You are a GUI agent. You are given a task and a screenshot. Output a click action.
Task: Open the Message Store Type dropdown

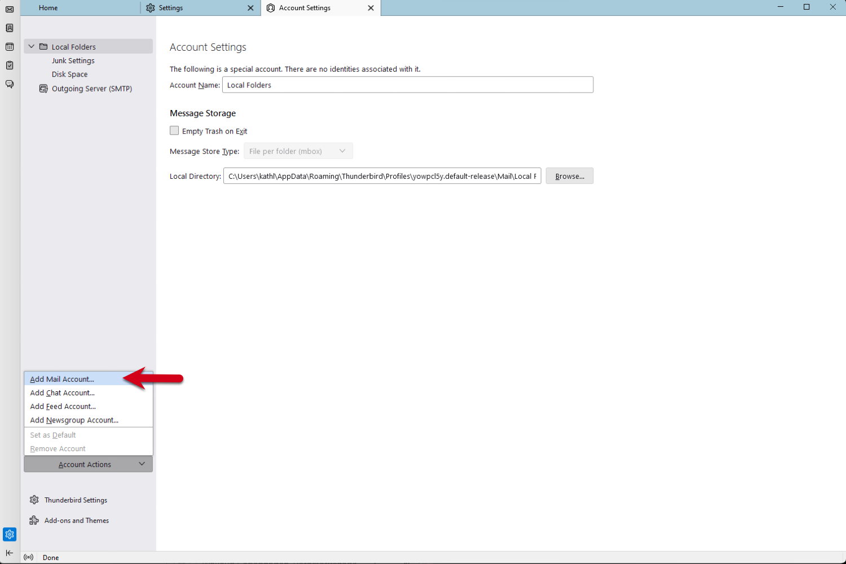pos(298,151)
